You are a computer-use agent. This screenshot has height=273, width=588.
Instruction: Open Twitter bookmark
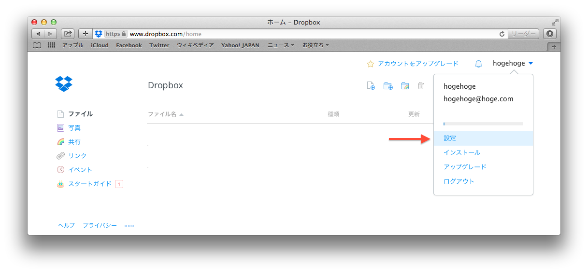pyautogui.click(x=159, y=45)
